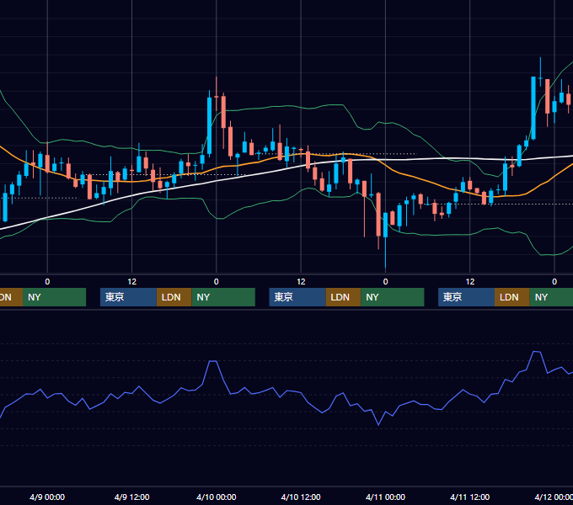Select the 東京 session block on 4/9
The width and height of the screenshot is (573, 505).
click(x=128, y=297)
